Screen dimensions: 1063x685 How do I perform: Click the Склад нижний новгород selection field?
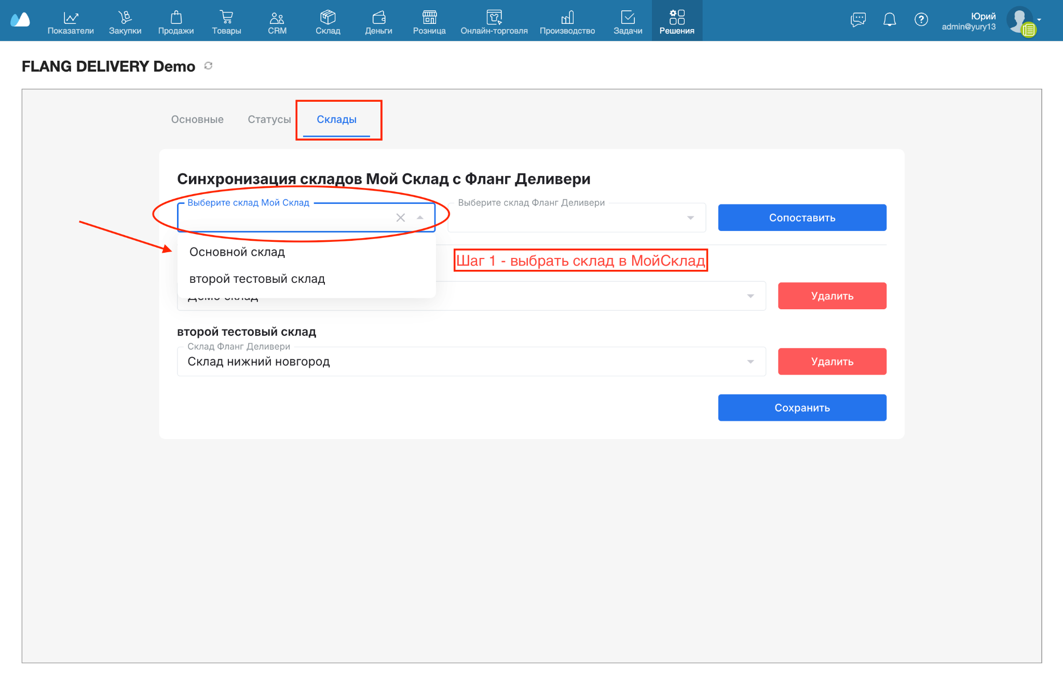tap(471, 362)
